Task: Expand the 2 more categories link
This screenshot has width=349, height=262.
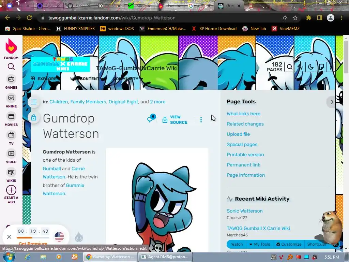Action: 157,102
